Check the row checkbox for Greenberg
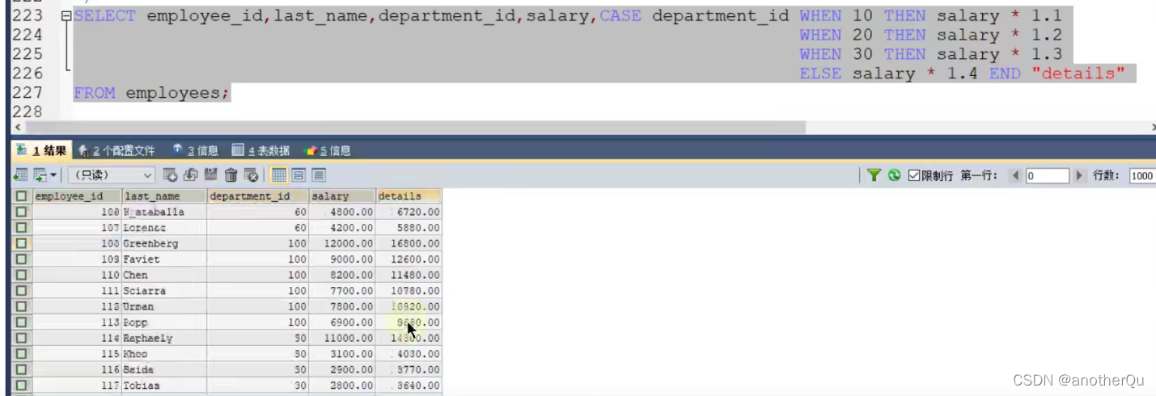Image resolution: width=1156 pixels, height=396 pixels. pos(21,243)
